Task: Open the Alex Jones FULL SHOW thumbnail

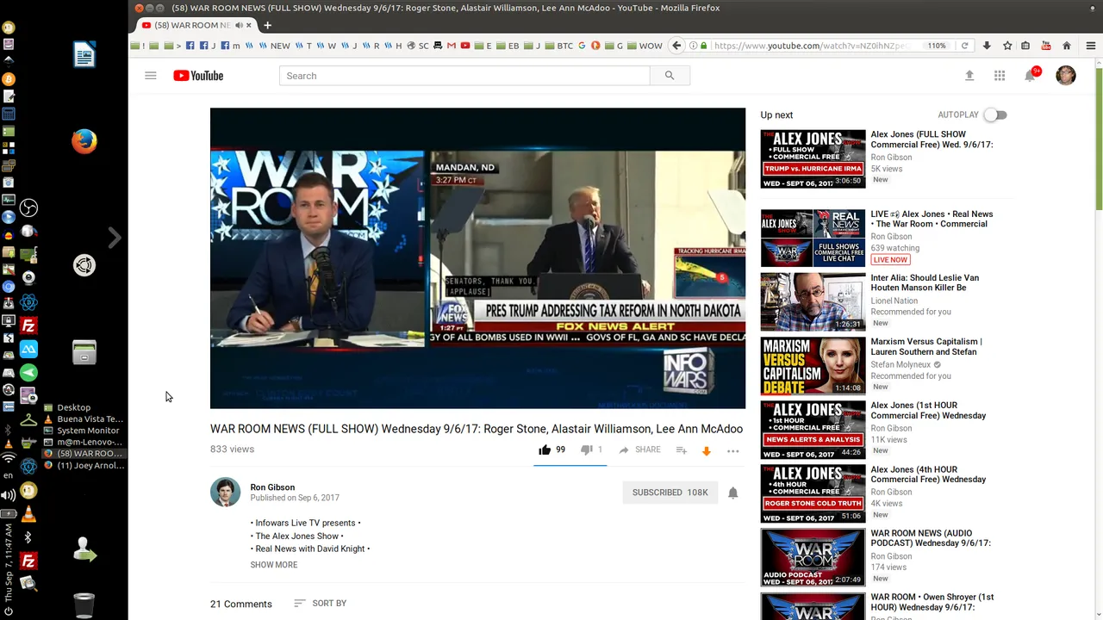Action: 813,158
